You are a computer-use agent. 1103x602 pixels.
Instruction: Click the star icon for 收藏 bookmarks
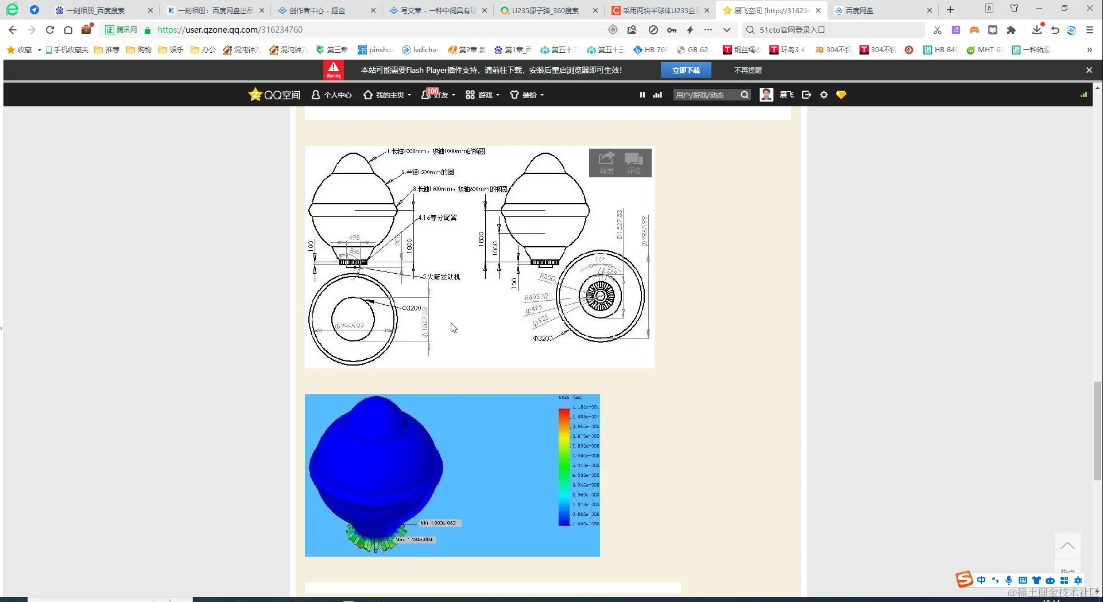click(10, 50)
